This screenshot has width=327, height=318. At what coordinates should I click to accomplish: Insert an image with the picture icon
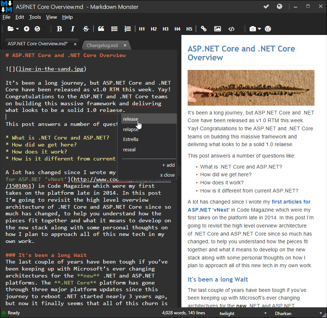(x=218, y=29)
